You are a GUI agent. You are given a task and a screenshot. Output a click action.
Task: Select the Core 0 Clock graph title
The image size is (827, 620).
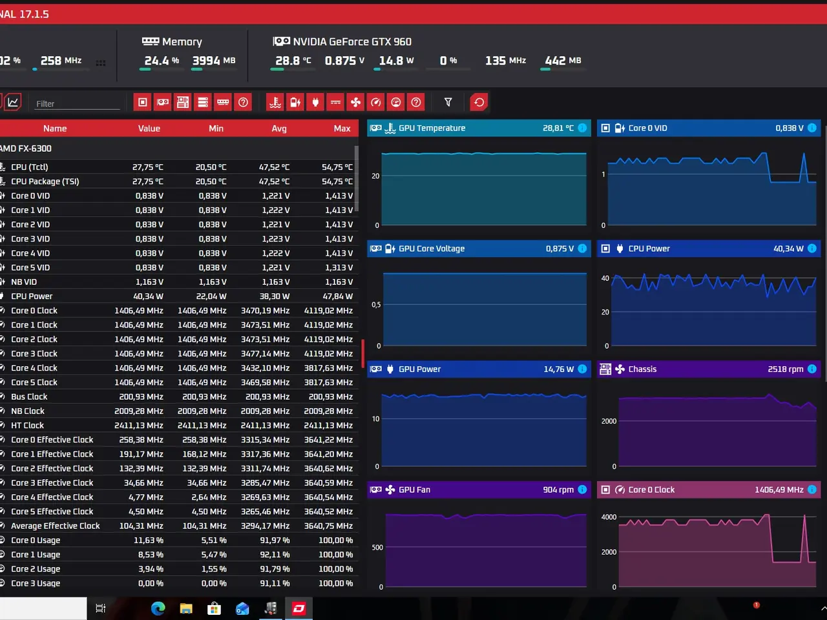click(x=651, y=490)
